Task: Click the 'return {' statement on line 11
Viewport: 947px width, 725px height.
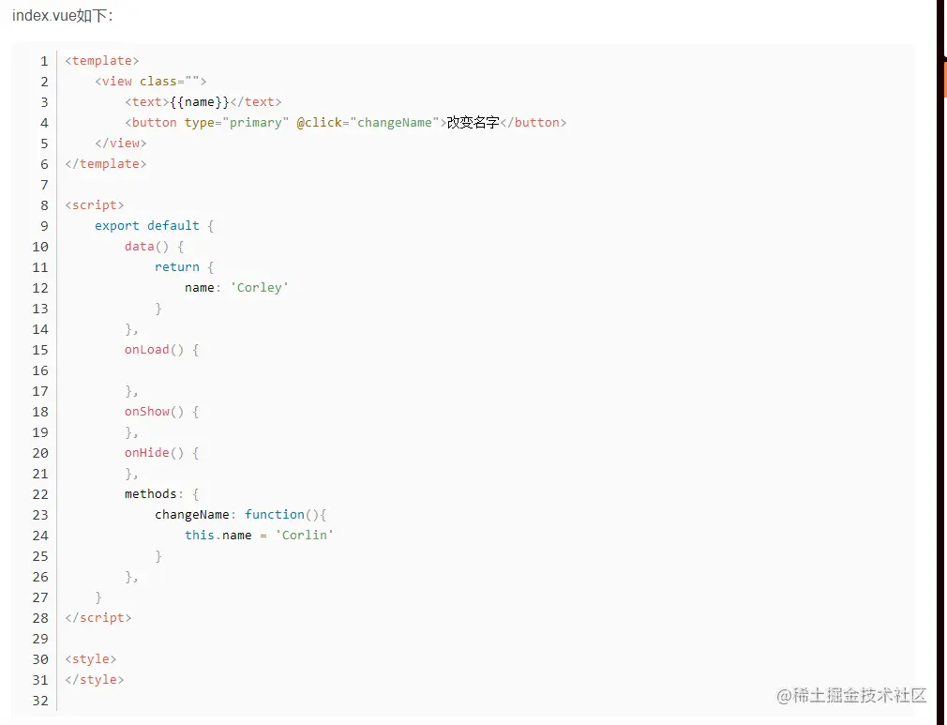Action: click(184, 267)
